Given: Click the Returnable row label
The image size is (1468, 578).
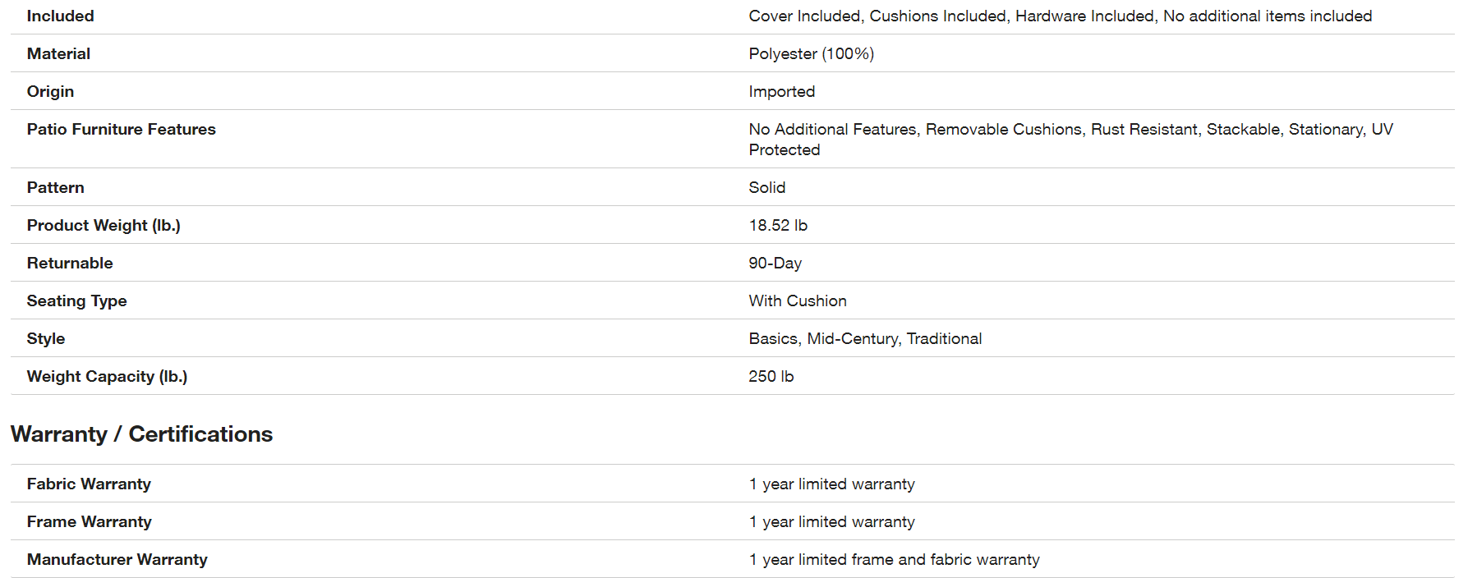Looking at the screenshot, I should tap(70, 263).
